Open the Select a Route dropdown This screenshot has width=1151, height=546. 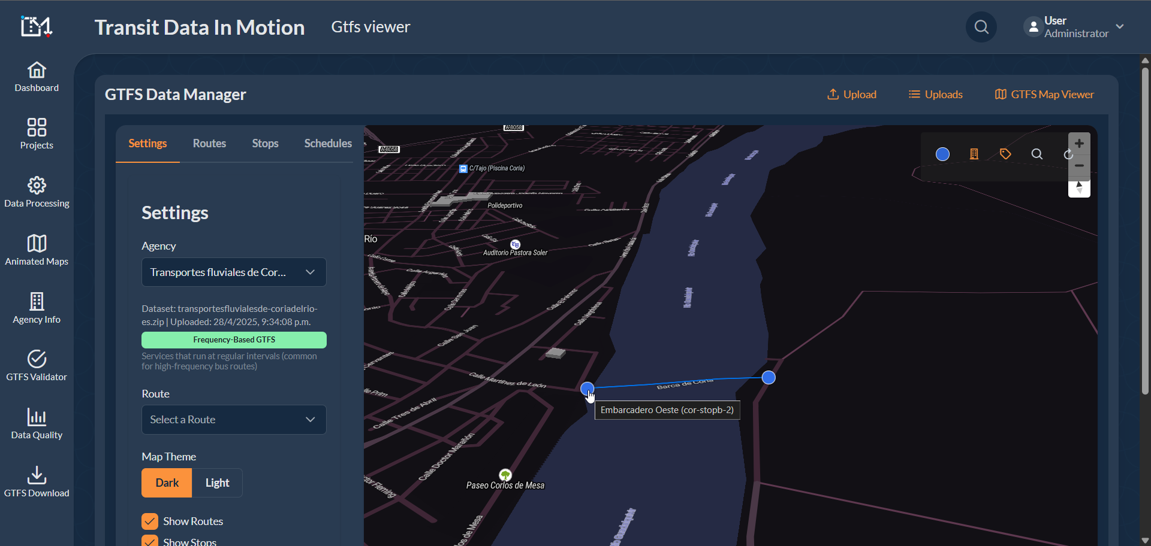click(234, 420)
